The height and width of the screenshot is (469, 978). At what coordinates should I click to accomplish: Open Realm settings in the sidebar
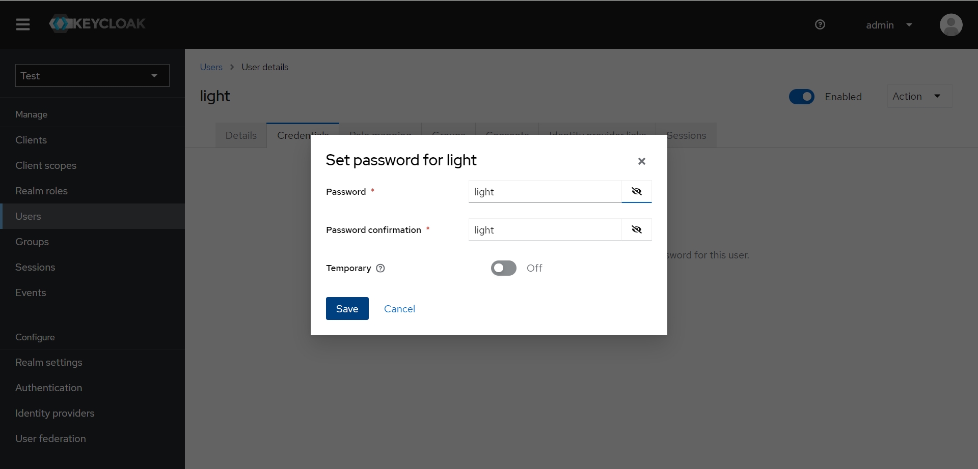pos(49,362)
